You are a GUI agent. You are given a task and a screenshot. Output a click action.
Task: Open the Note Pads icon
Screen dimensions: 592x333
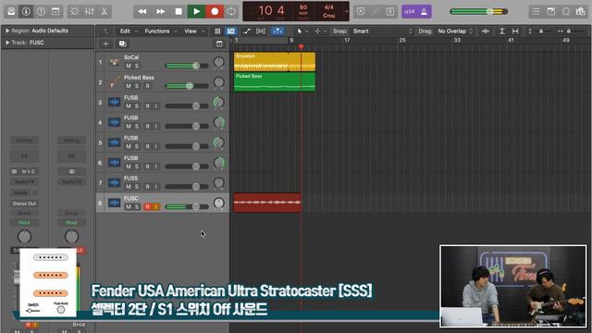[551, 12]
